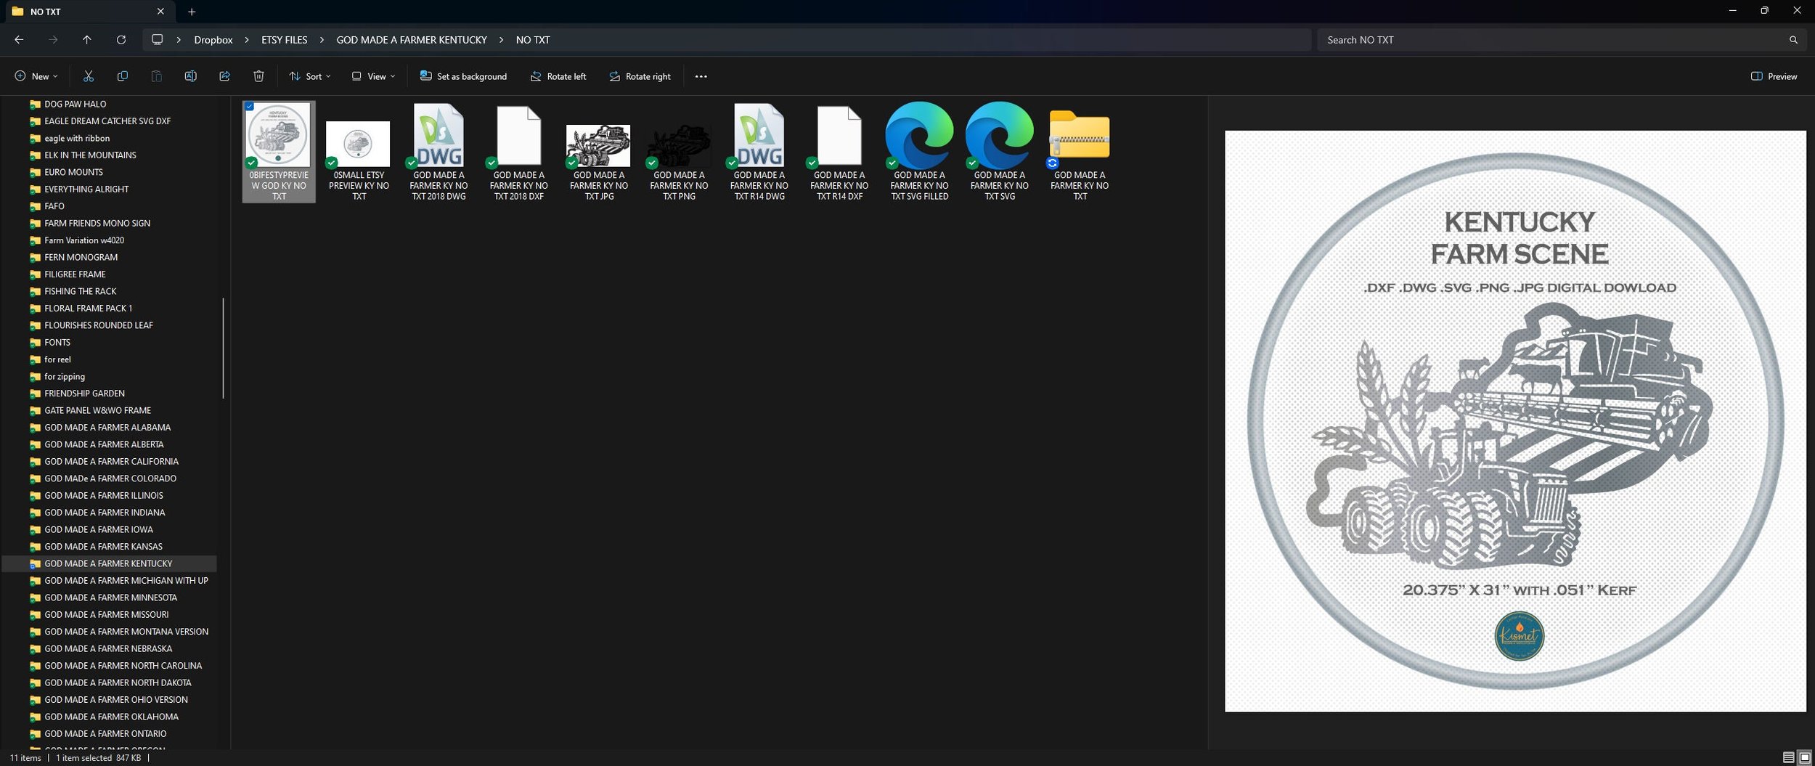The height and width of the screenshot is (766, 1815).
Task: Click the Copy icon in toolbar
Action: (123, 76)
